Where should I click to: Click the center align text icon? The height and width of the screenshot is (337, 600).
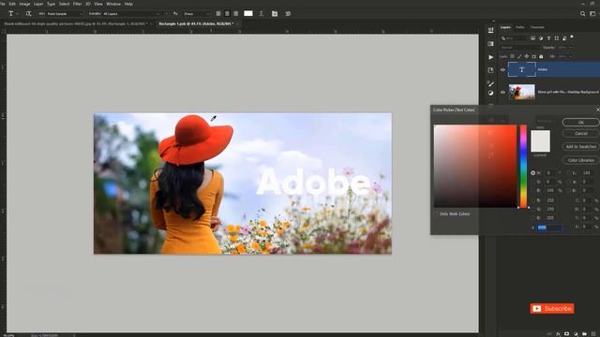pyautogui.click(x=227, y=14)
